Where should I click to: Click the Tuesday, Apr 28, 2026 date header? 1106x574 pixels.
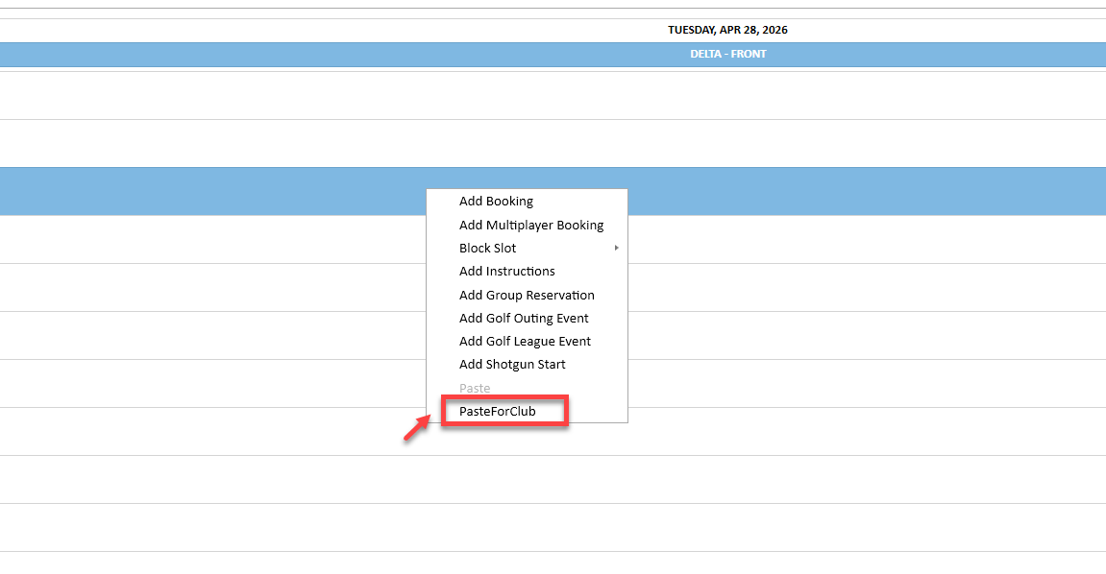[728, 31]
